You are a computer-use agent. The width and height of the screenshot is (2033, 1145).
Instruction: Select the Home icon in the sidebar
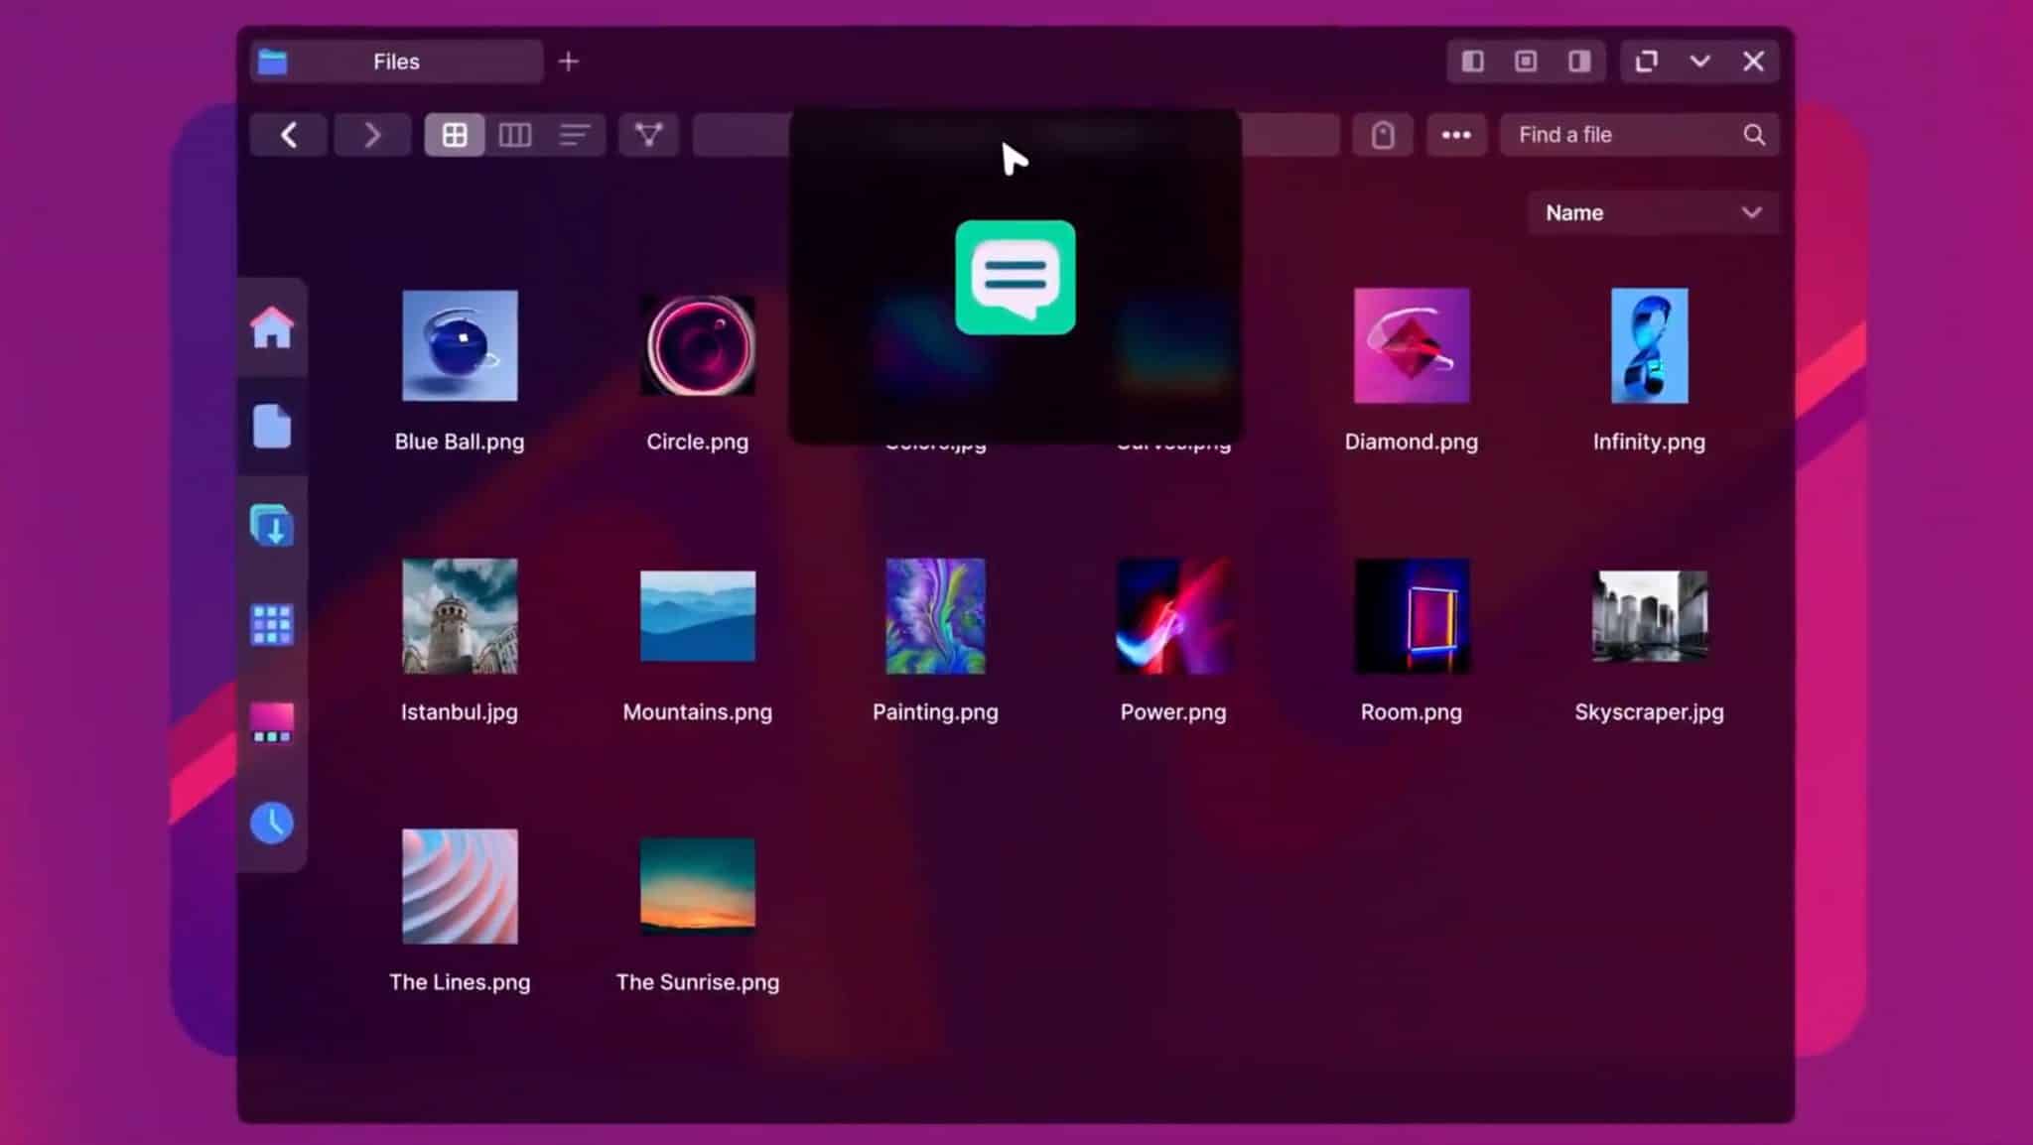point(272,327)
